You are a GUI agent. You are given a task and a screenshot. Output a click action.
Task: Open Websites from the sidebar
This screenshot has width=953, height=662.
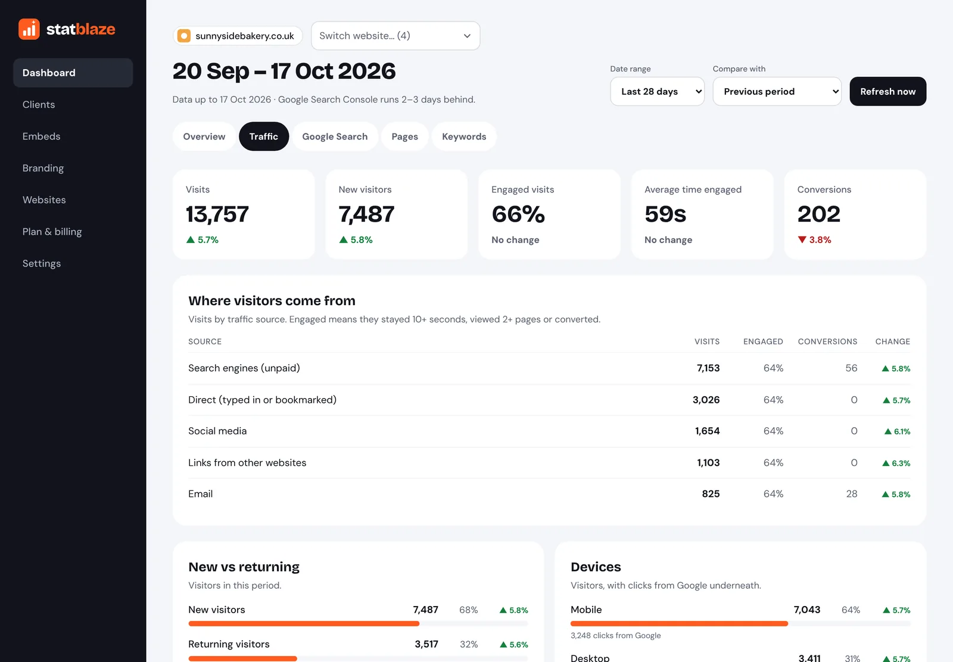coord(73,200)
